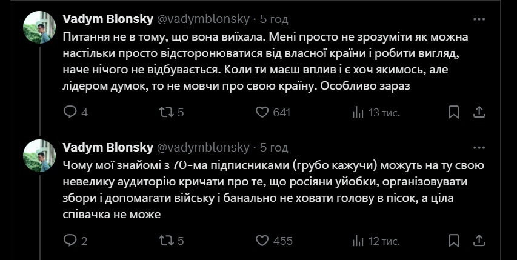Click the Vadym Blonsky name in the bottom tweet
517x260 pixels.
[x=108, y=147]
